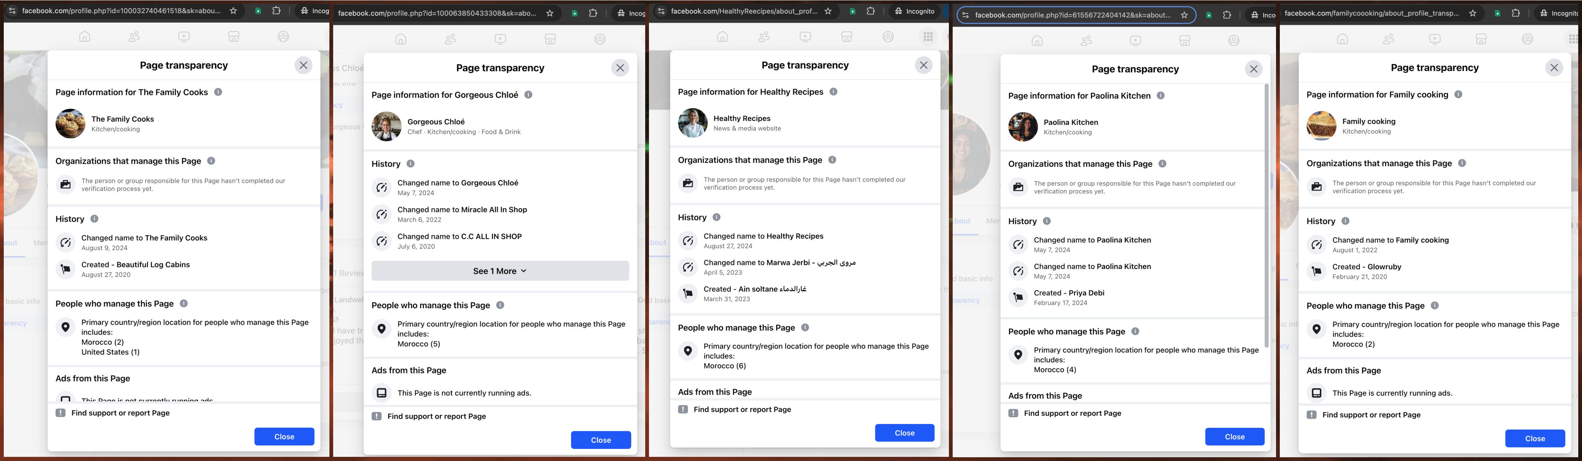Info icon beside History in The Family Cooks dialog

94,219
